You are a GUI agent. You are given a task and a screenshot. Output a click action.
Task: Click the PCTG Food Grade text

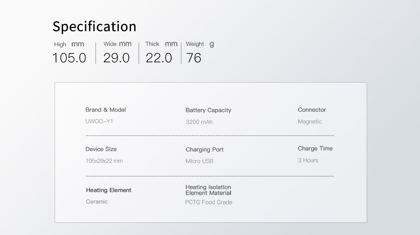click(x=209, y=202)
